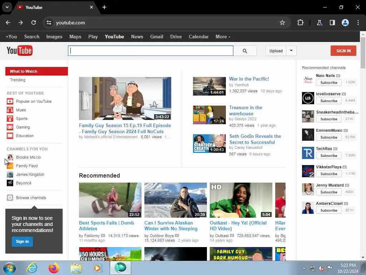Subscribe to Naio Nails
Viewport: 366px width, 275px height.
click(329, 83)
